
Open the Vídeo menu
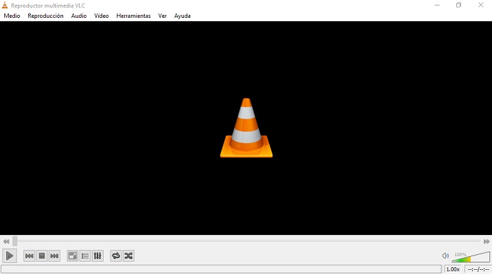click(102, 16)
